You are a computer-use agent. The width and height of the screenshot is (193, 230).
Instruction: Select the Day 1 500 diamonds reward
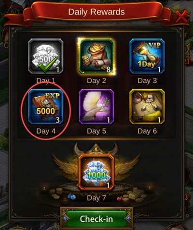(x=46, y=56)
